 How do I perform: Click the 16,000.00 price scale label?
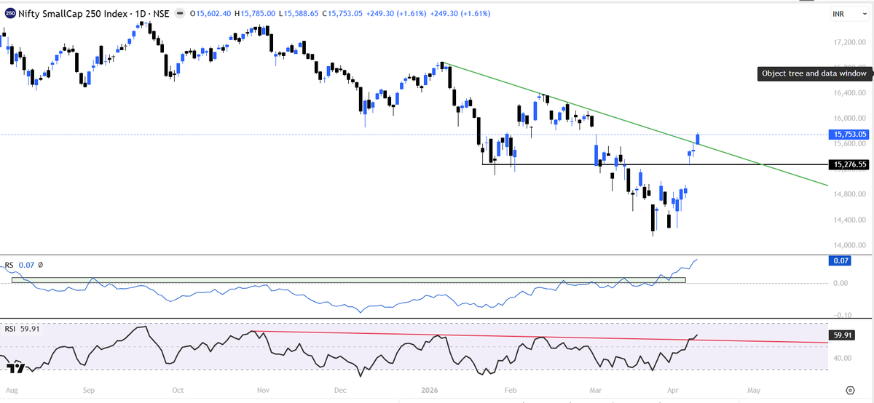click(x=851, y=118)
